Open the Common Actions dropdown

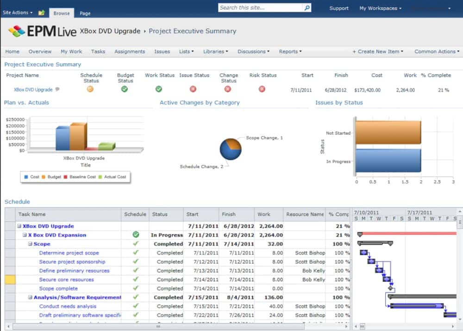[437, 51]
